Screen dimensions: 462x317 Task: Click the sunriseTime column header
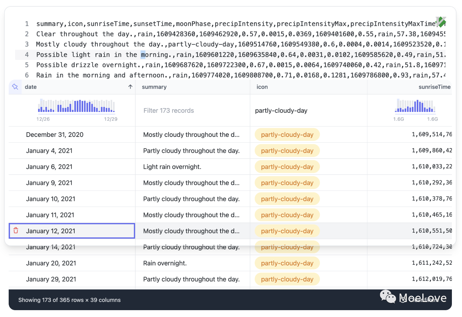click(434, 87)
